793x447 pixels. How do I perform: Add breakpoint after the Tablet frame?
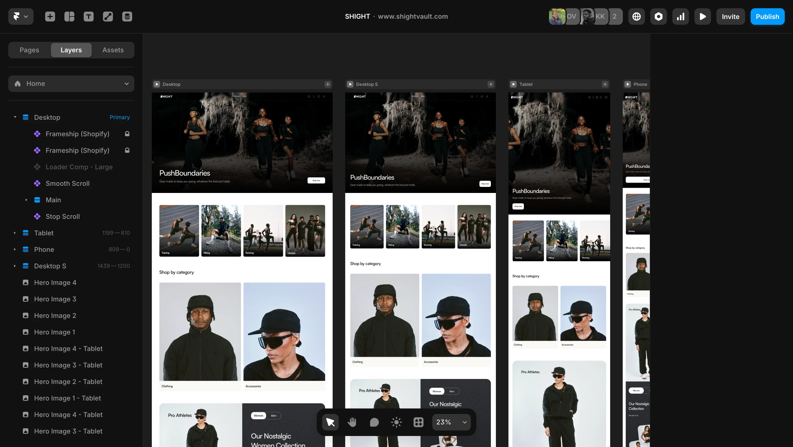click(x=605, y=84)
